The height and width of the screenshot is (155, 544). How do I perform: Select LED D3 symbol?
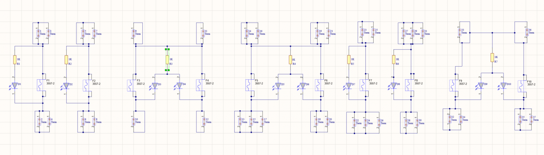[155, 86]
